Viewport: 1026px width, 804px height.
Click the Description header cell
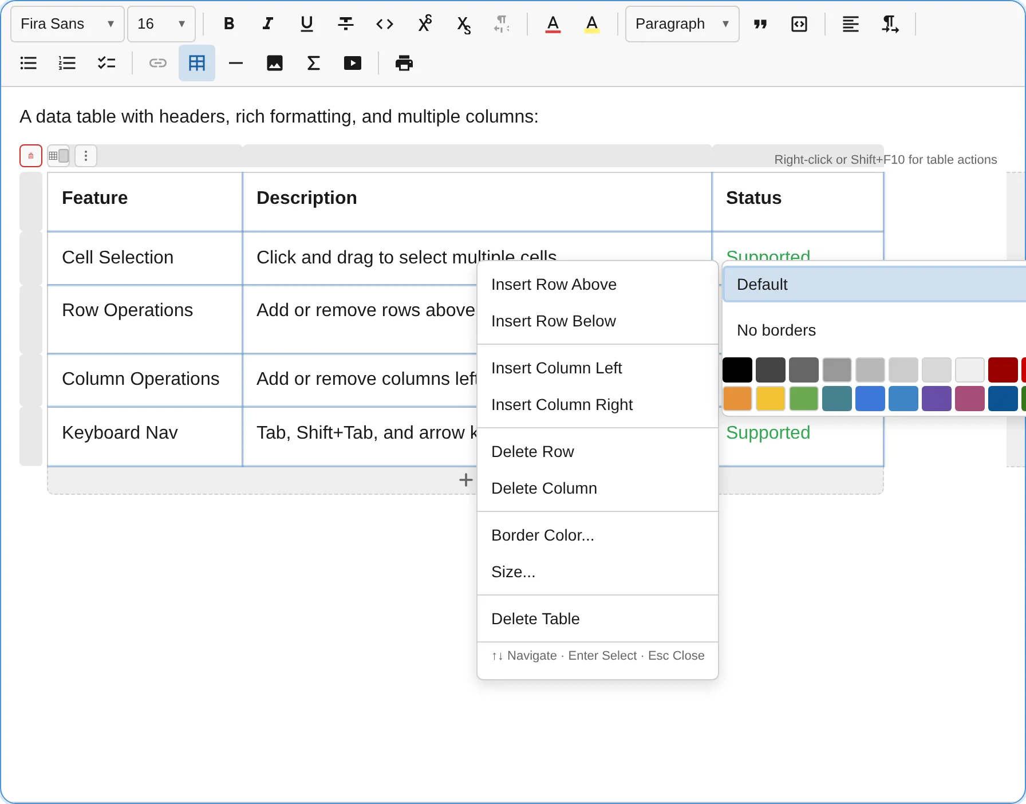click(477, 202)
